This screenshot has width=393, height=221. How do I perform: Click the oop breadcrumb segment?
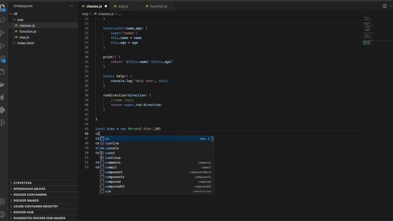click(x=85, y=14)
